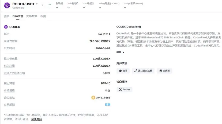
Task: Click the 总供应量 label
Action: 9,66
